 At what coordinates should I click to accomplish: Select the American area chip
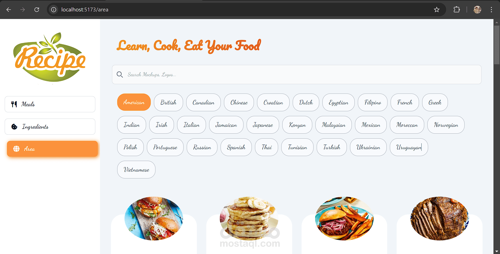[x=134, y=102]
